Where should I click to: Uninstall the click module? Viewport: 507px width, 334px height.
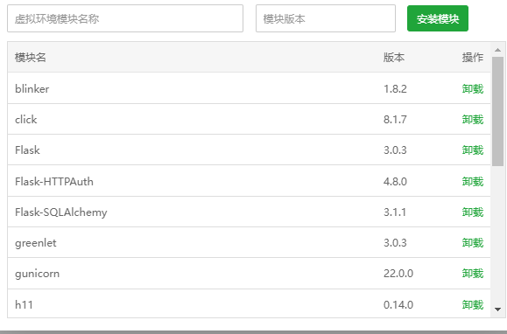click(x=472, y=120)
